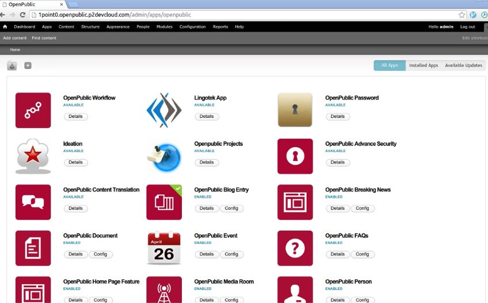The image size is (488, 303).
Task: Click the OpenPublic Home Page Feature icon
Action: [33, 290]
